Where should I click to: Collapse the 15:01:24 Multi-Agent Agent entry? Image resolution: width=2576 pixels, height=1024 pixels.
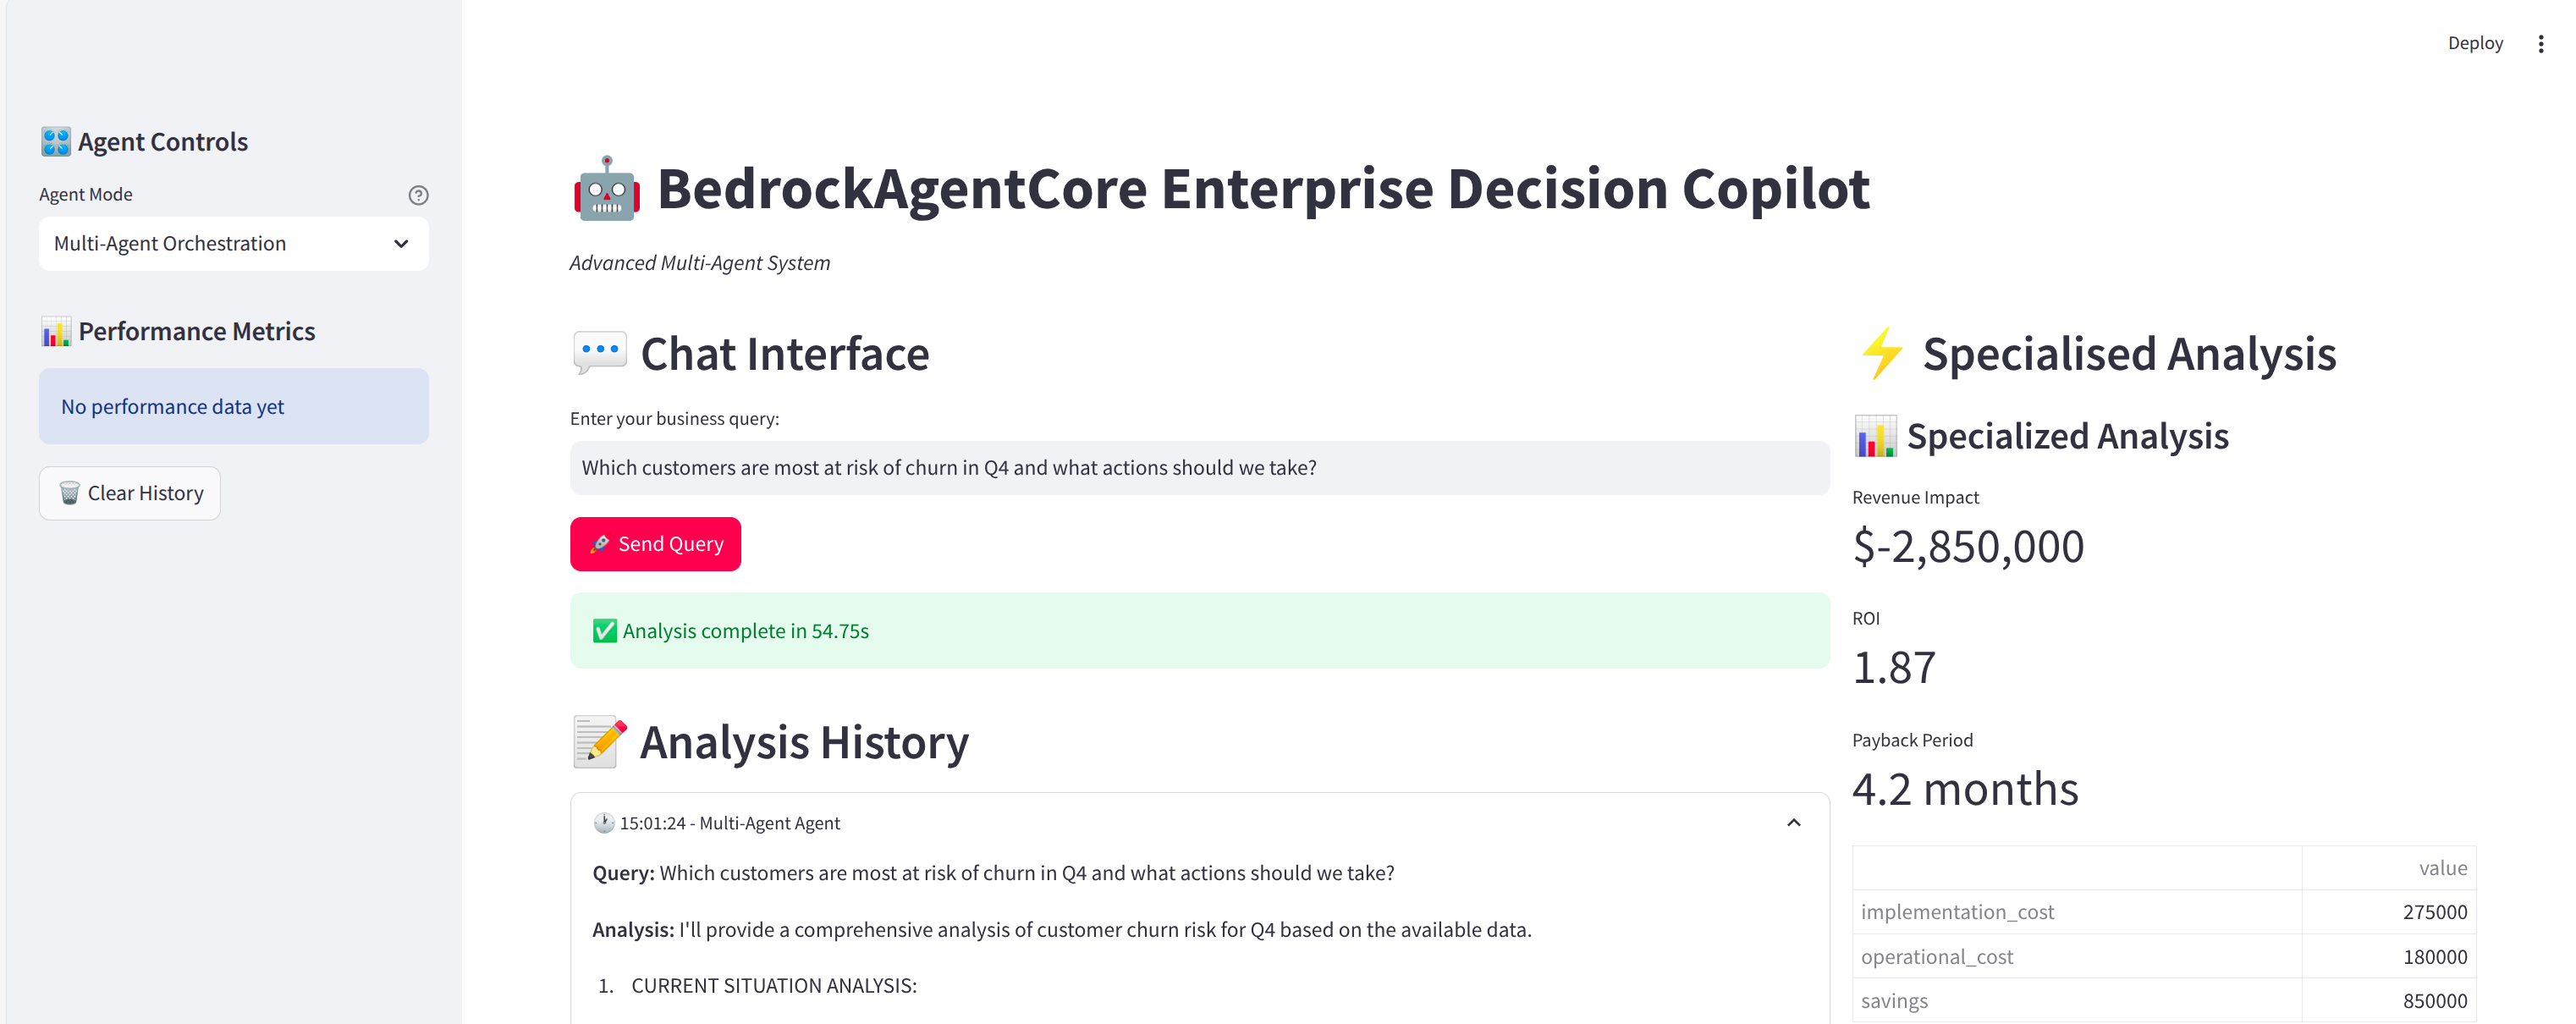(1793, 823)
